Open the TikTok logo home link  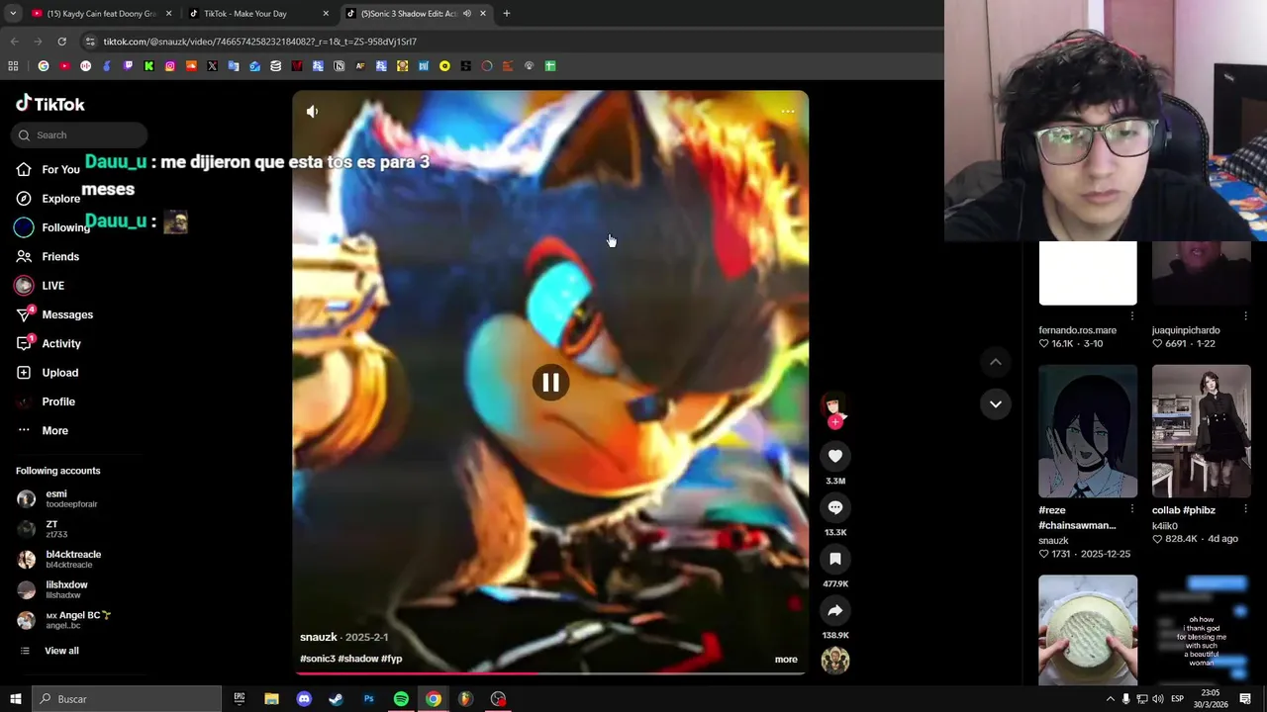(x=50, y=104)
